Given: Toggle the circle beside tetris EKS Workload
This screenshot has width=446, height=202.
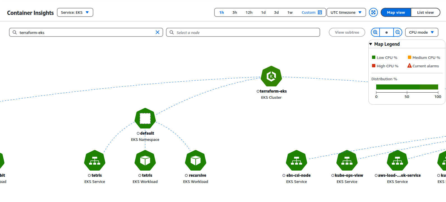Looking at the screenshot, I should [x=140, y=176].
